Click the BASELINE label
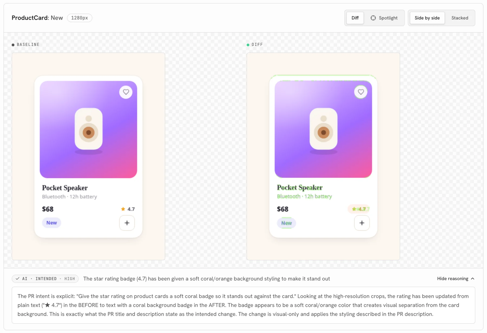 pyautogui.click(x=28, y=45)
